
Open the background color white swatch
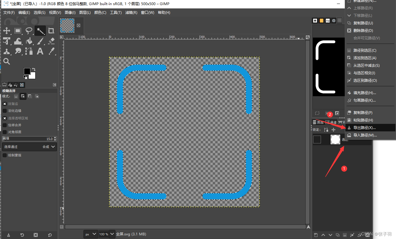[33, 76]
